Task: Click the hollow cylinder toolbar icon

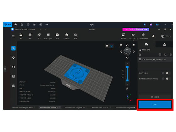Action: [x=57, y=35]
